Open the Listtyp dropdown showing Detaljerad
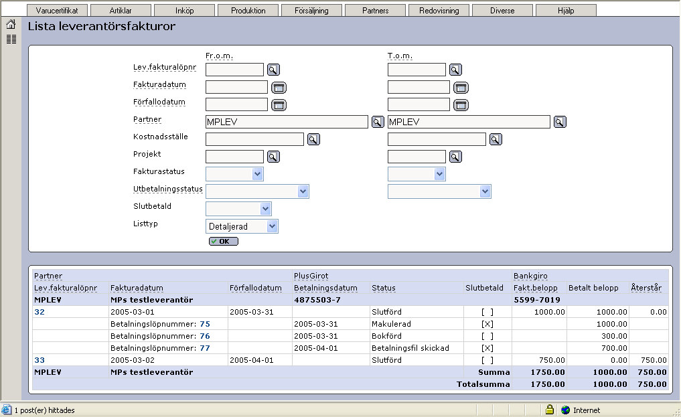 tap(242, 226)
